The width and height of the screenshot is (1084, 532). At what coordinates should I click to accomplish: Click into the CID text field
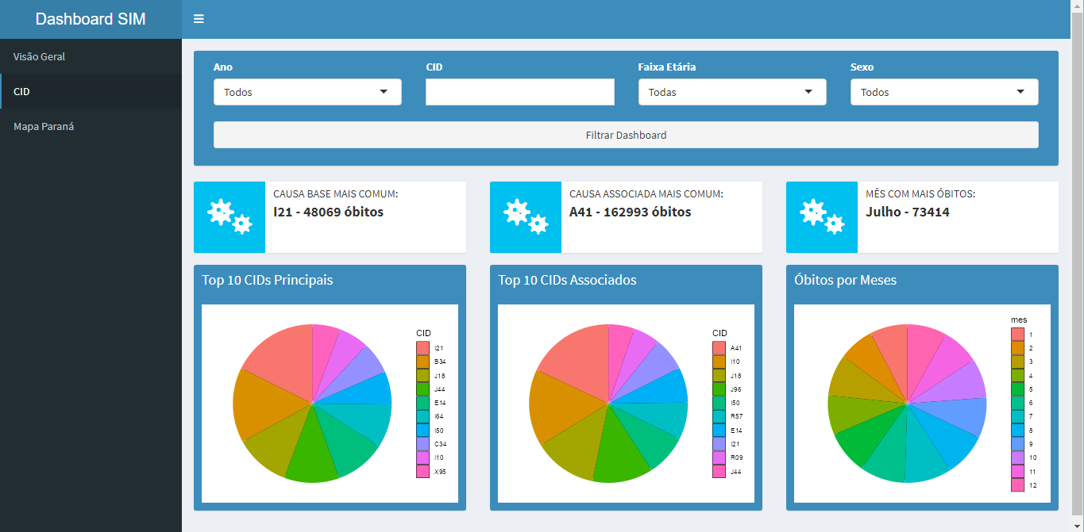coord(519,92)
